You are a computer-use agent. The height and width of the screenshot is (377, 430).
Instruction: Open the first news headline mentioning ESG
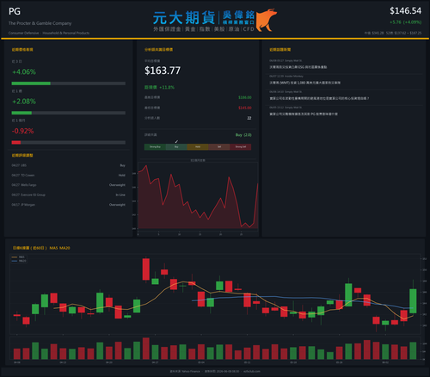pyautogui.click(x=298, y=67)
